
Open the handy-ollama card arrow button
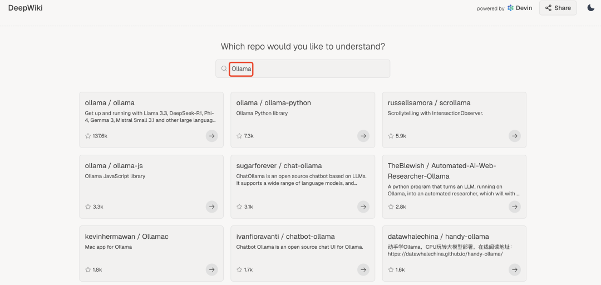point(515,269)
